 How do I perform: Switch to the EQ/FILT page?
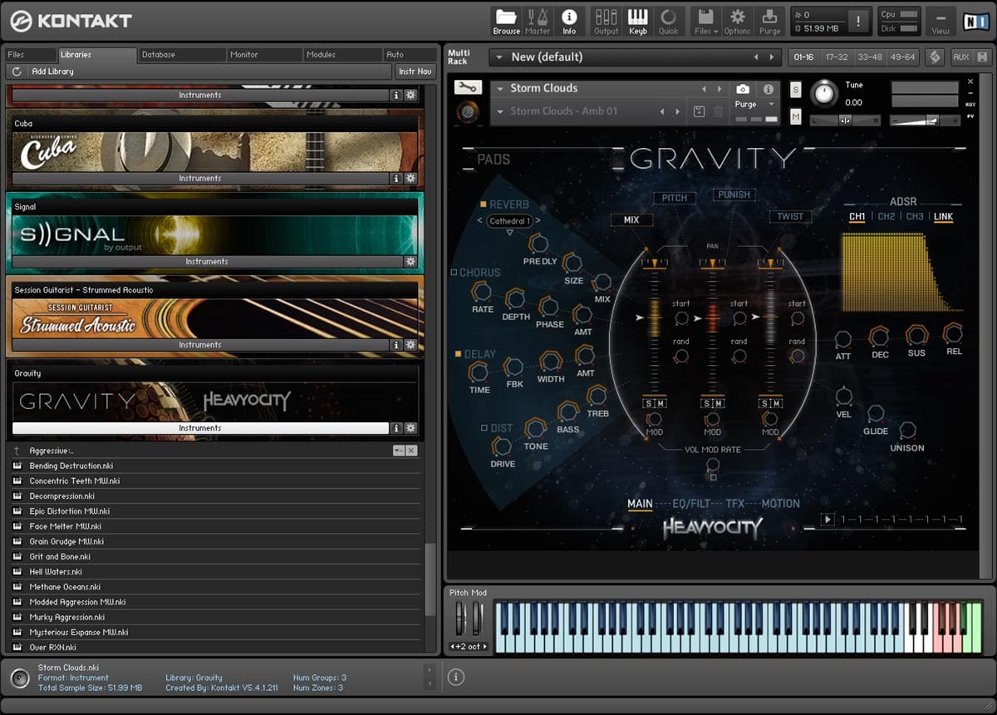pos(690,504)
